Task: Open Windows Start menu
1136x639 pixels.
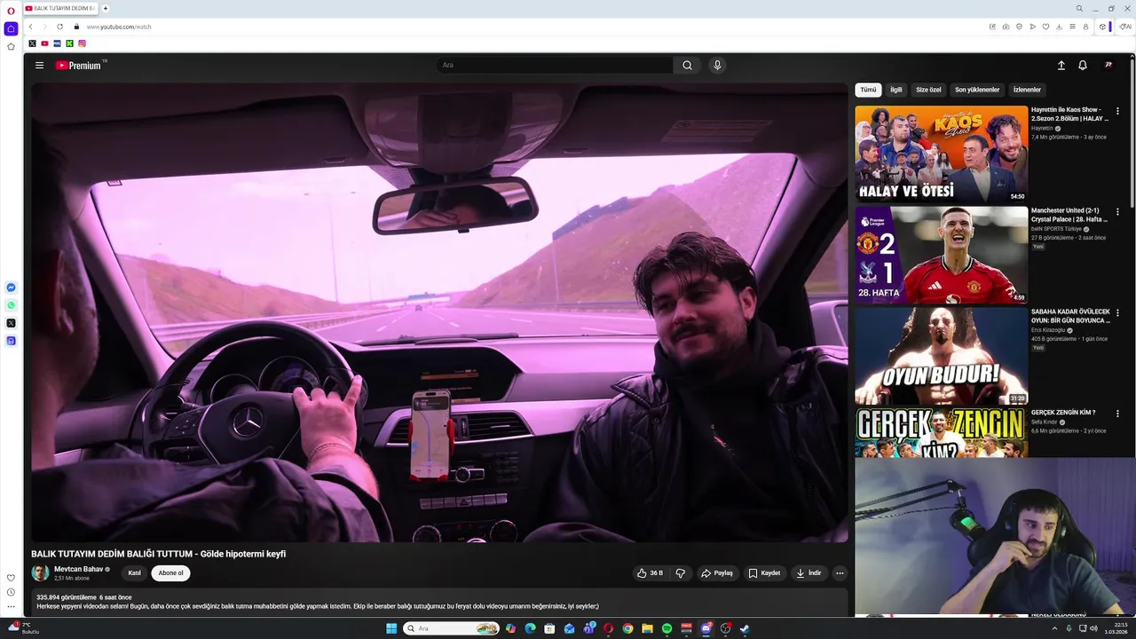Action: (x=391, y=628)
